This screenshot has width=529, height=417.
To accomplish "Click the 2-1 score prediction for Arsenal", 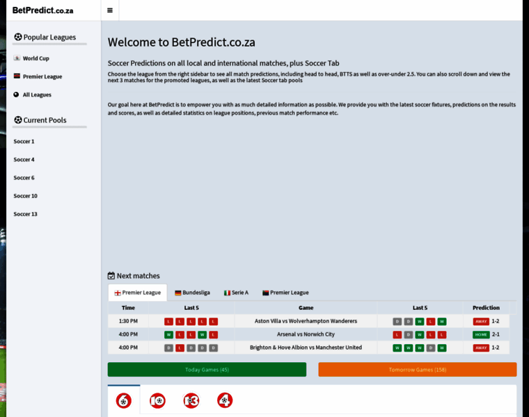I will click(496, 334).
